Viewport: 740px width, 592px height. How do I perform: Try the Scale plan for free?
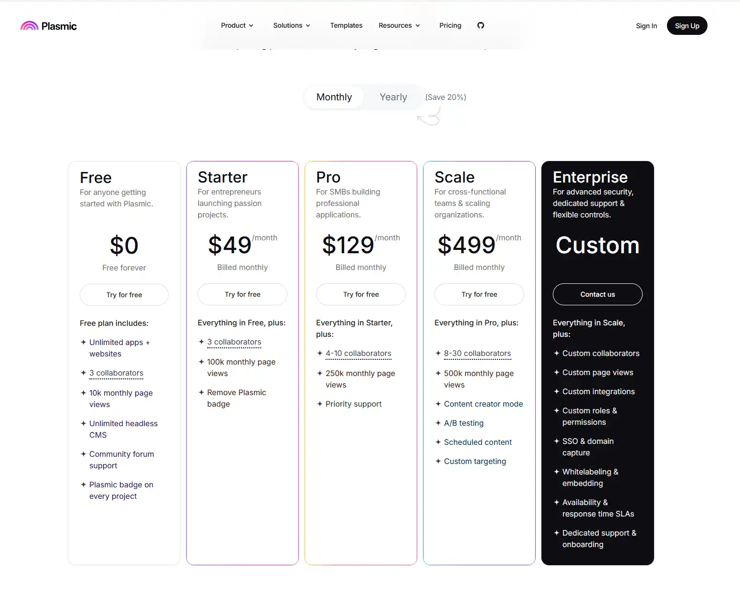click(x=479, y=294)
